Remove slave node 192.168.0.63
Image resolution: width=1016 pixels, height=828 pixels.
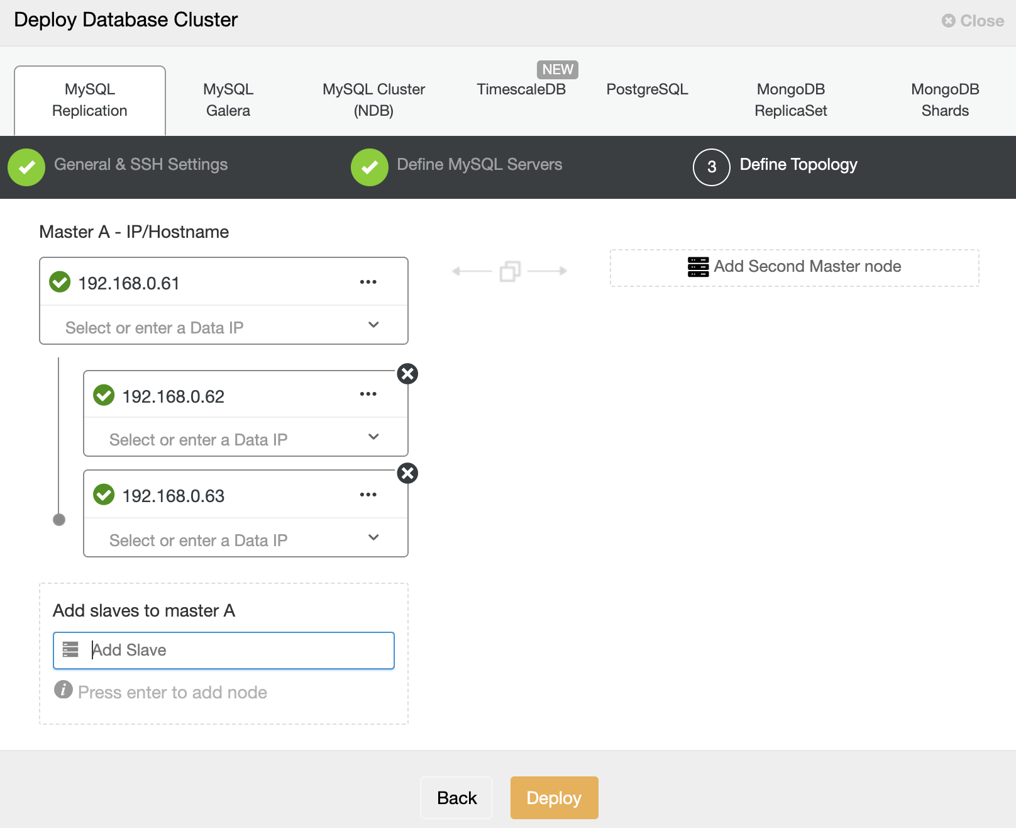pos(407,473)
